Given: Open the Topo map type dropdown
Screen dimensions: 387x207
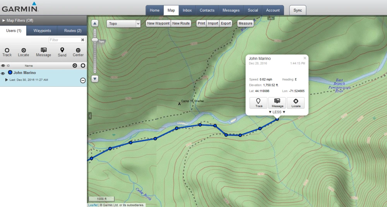Looking at the screenshot, I should click(123, 24).
